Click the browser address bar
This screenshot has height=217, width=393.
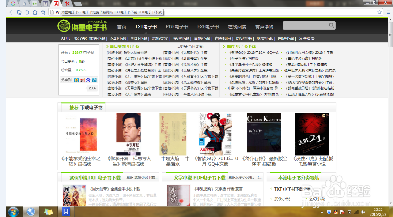tap(215, 12)
